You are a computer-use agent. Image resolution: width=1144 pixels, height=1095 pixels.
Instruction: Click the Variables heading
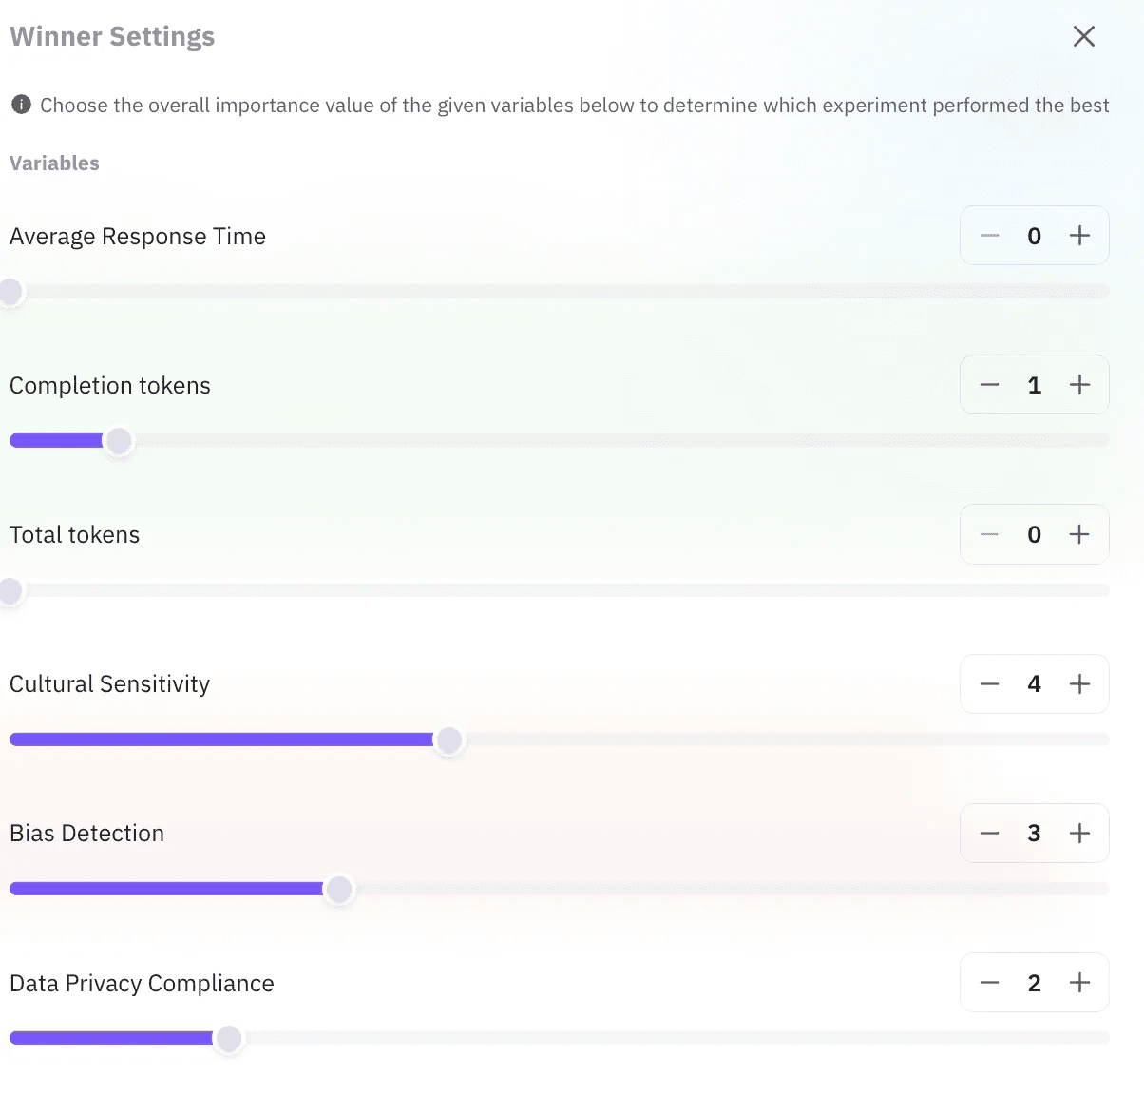(x=54, y=163)
